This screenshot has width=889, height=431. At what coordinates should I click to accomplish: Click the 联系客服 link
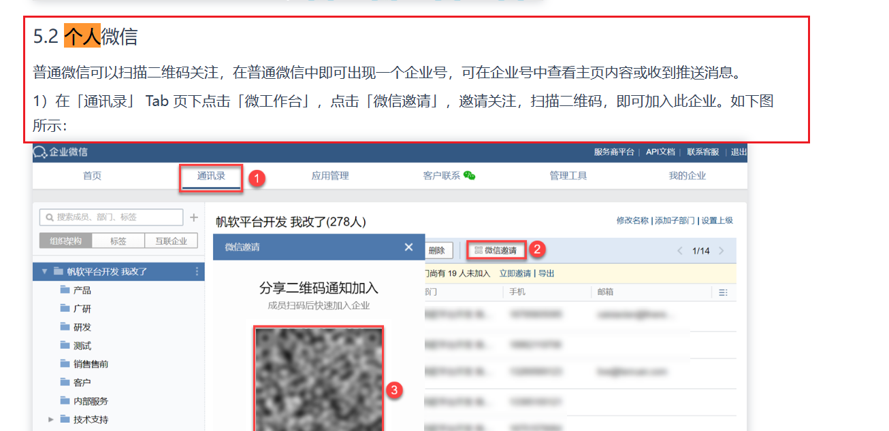[703, 152]
